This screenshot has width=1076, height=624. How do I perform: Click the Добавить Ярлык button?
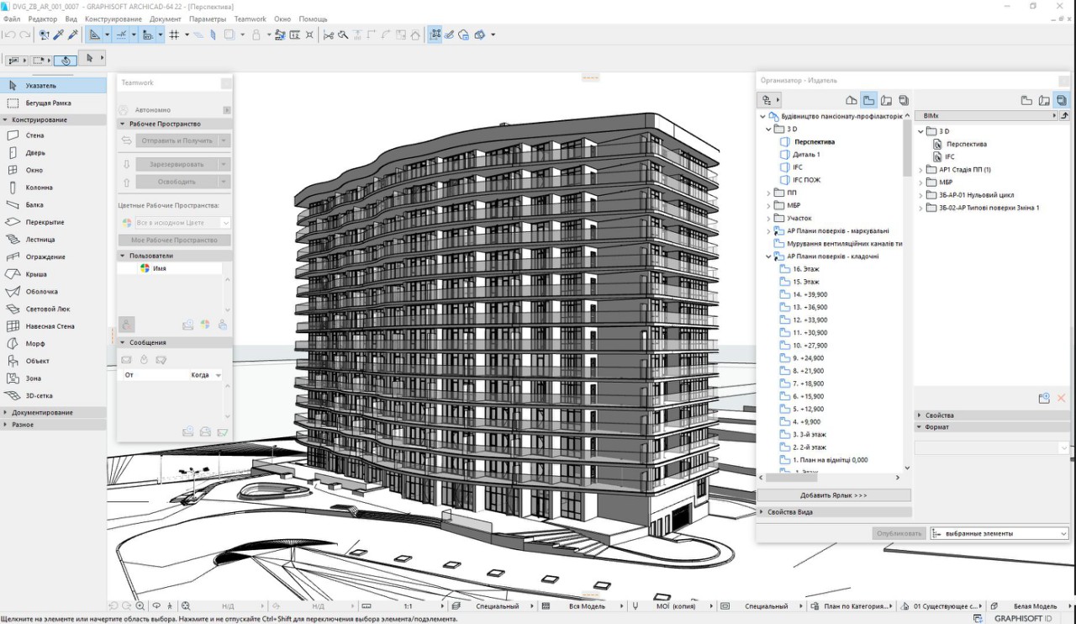coord(833,495)
